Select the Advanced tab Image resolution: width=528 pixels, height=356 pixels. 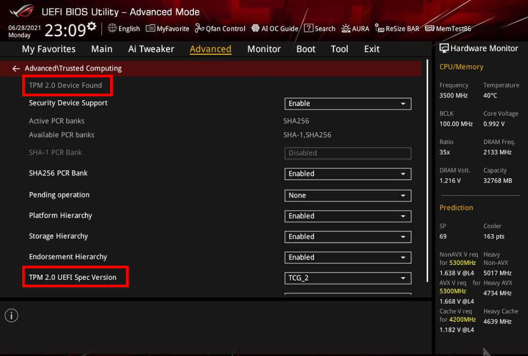[x=210, y=49]
